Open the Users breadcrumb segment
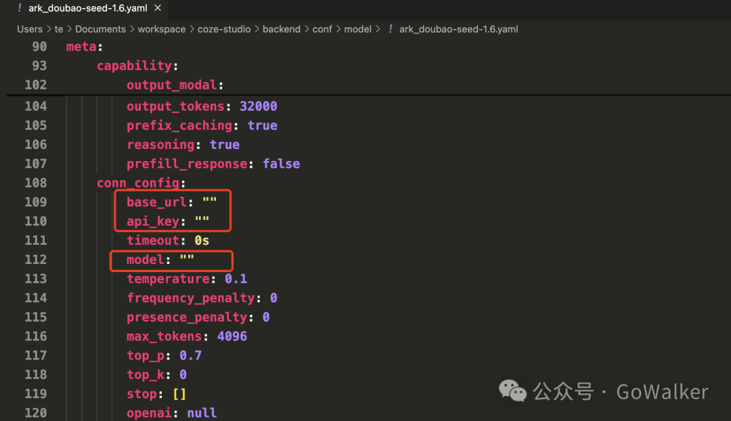The image size is (731, 421). [30, 29]
